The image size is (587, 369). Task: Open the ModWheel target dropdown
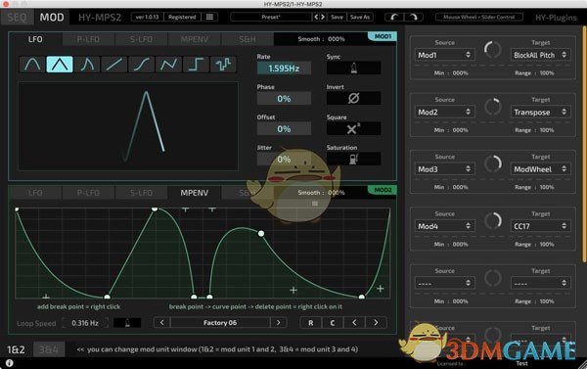(540, 169)
